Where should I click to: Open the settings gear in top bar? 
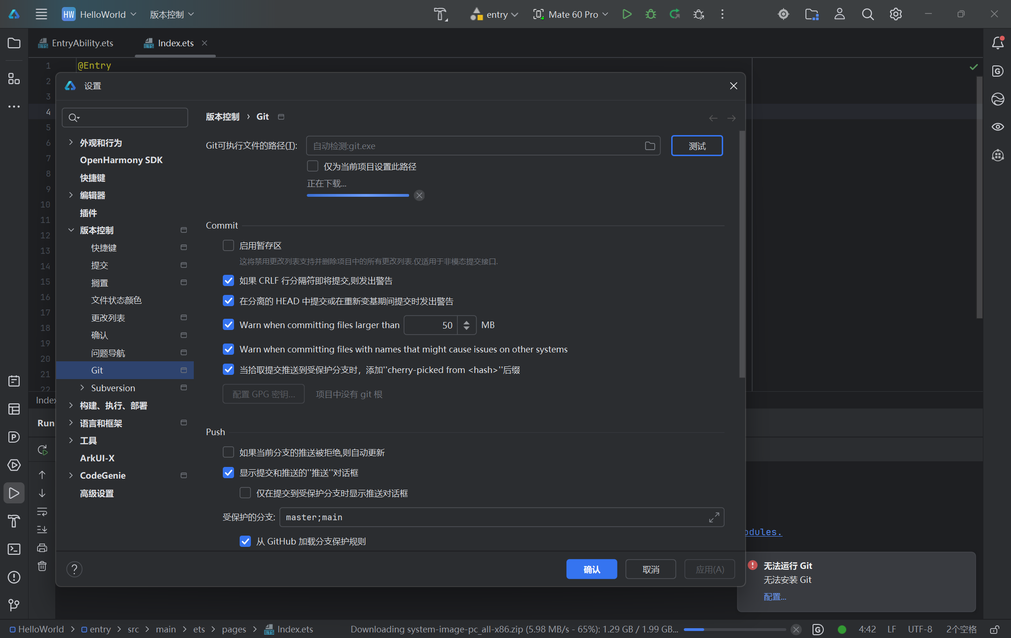pos(895,14)
